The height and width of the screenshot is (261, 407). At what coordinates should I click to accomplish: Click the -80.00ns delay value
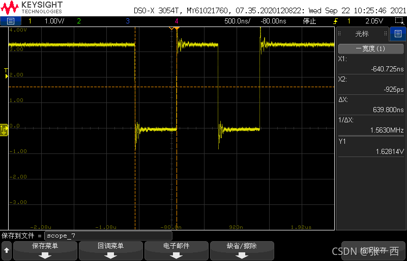pos(273,21)
